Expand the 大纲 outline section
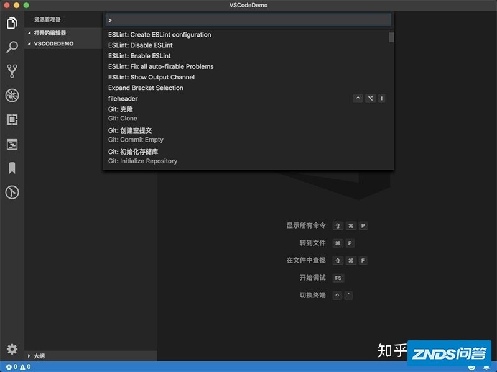The width and height of the screenshot is (497, 372). click(91, 356)
